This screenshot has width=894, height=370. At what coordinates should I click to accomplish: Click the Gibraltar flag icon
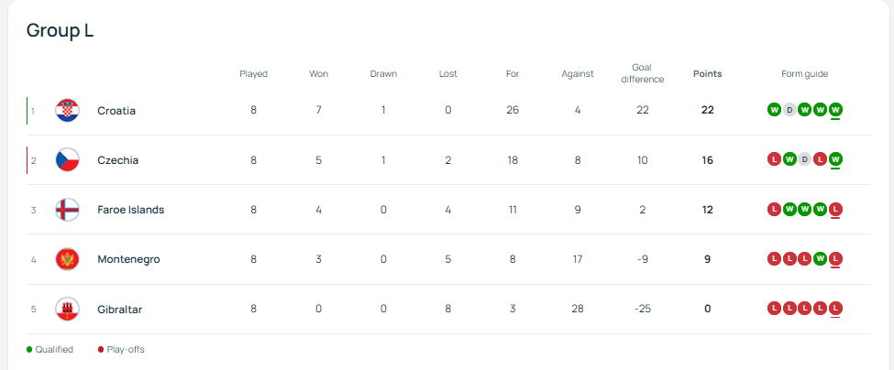67,309
